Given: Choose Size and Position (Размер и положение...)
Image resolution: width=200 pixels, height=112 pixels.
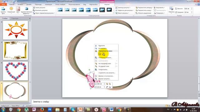Looking at the screenshot, I should coord(106,76).
